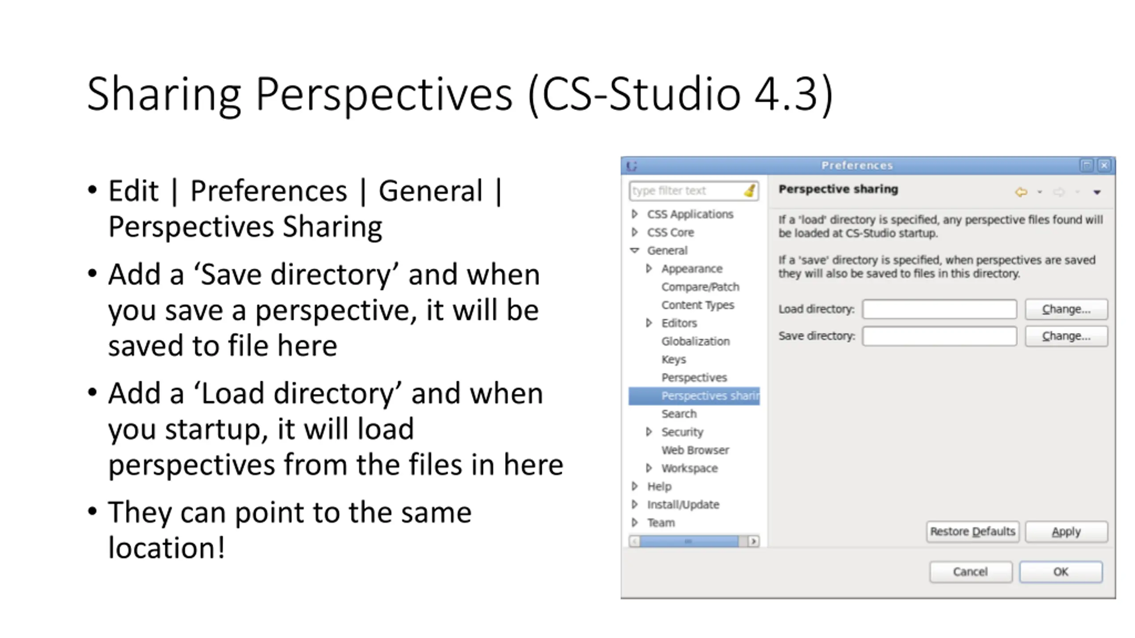Click the OK button

click(x=1061, y=572)
